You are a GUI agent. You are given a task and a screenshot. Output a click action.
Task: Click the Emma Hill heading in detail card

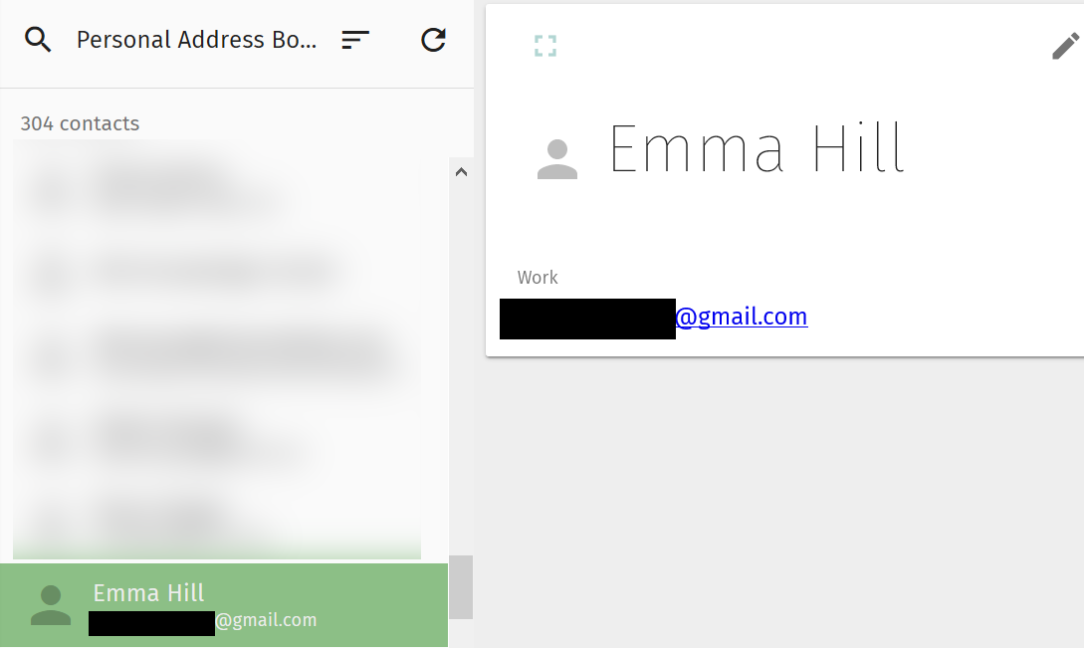pos(757,149)
